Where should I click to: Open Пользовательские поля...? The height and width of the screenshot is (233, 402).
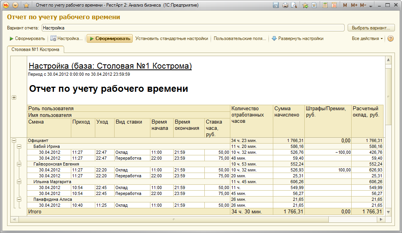(x=240, y=38)
